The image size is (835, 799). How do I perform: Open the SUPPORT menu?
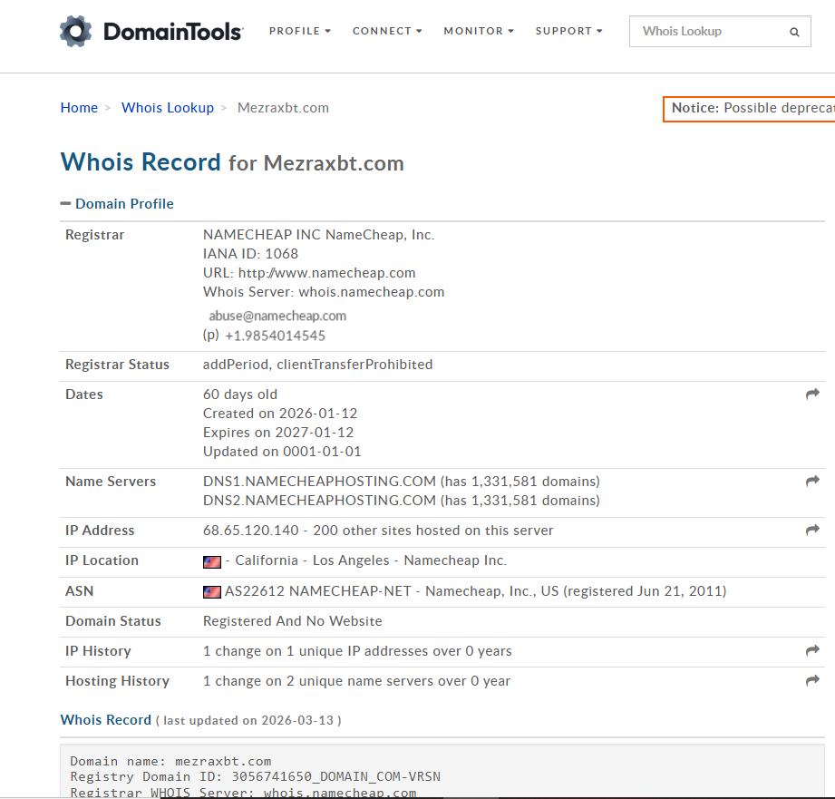(x=568, y=31)
